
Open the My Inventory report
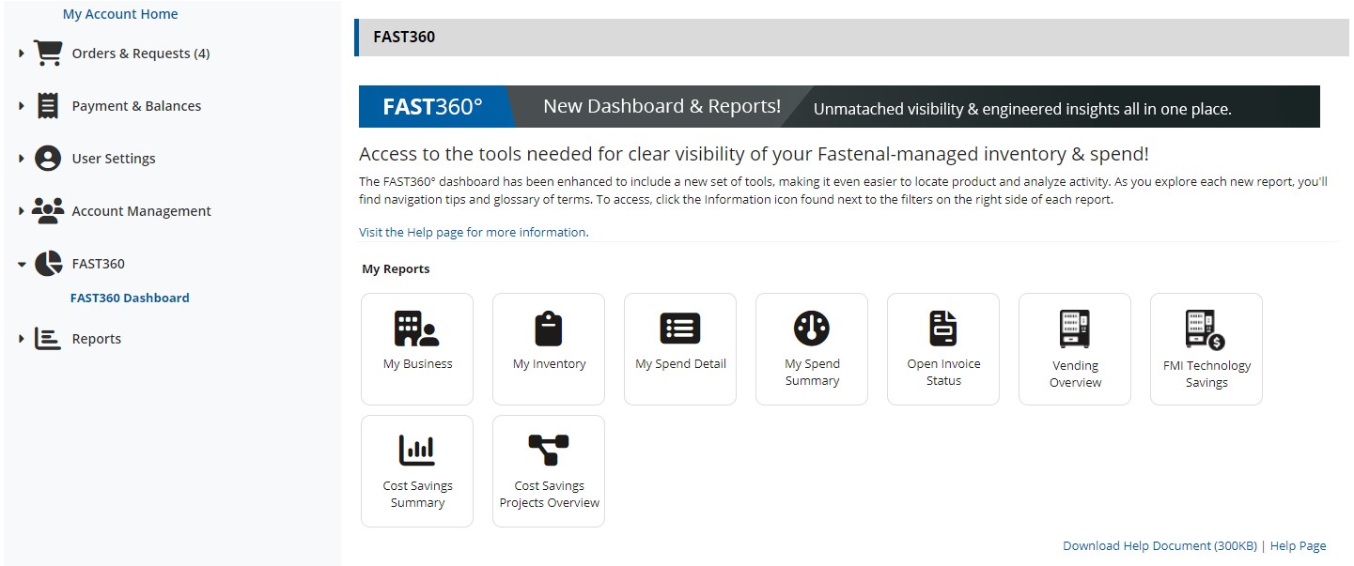[x=548, y=348]
